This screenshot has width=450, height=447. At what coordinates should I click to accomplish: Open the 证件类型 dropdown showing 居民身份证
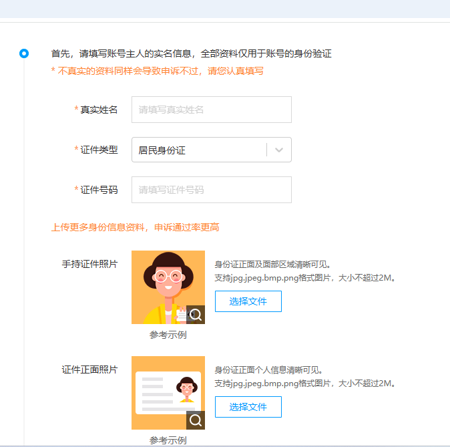click(x=212, y=150)
